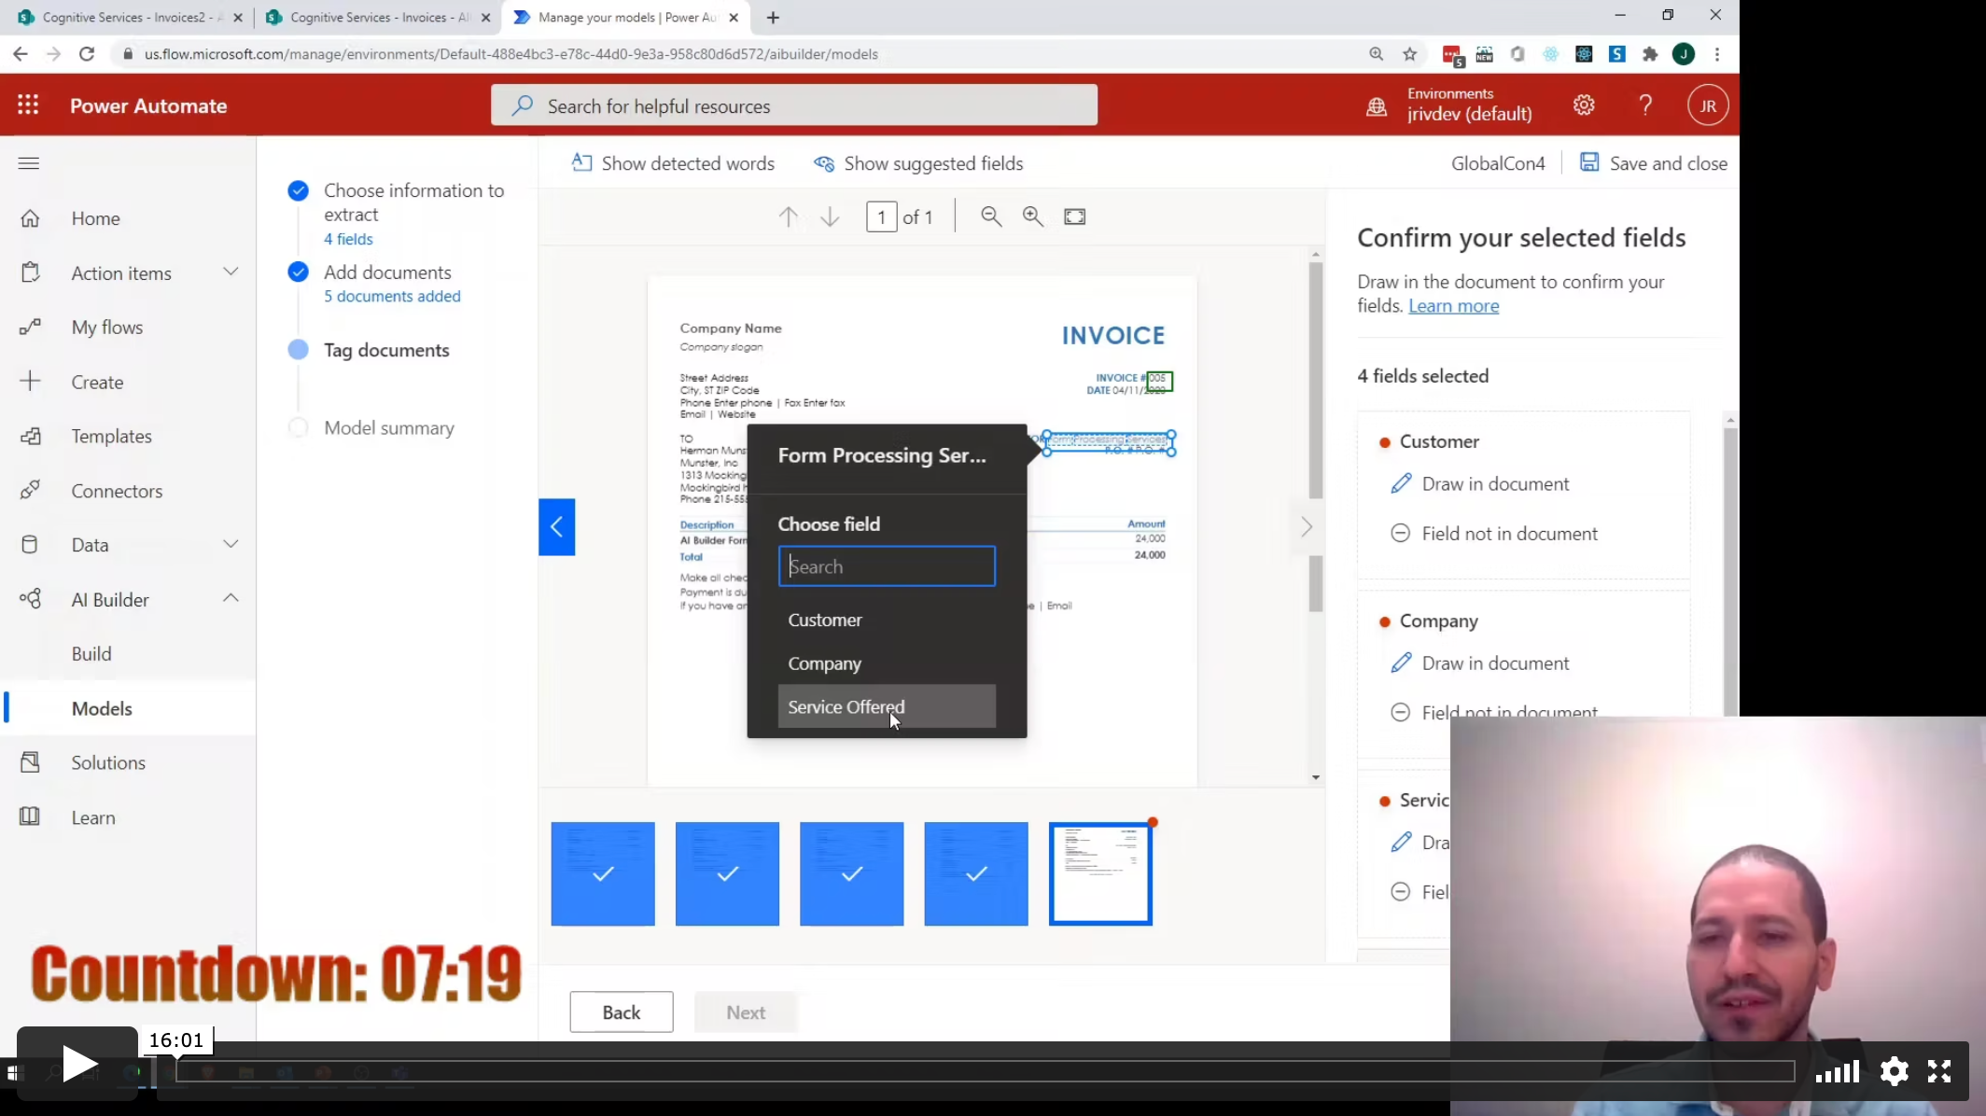Image resolution: width=1986 pixels, height=1116 pixels.
Task: Zoom in the document preview
Action: [1033, 216]
